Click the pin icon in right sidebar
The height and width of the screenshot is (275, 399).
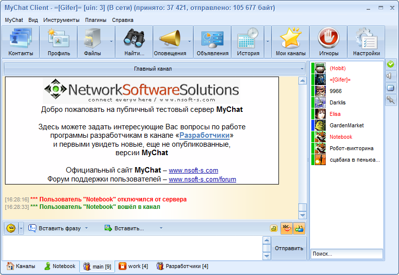391,100
